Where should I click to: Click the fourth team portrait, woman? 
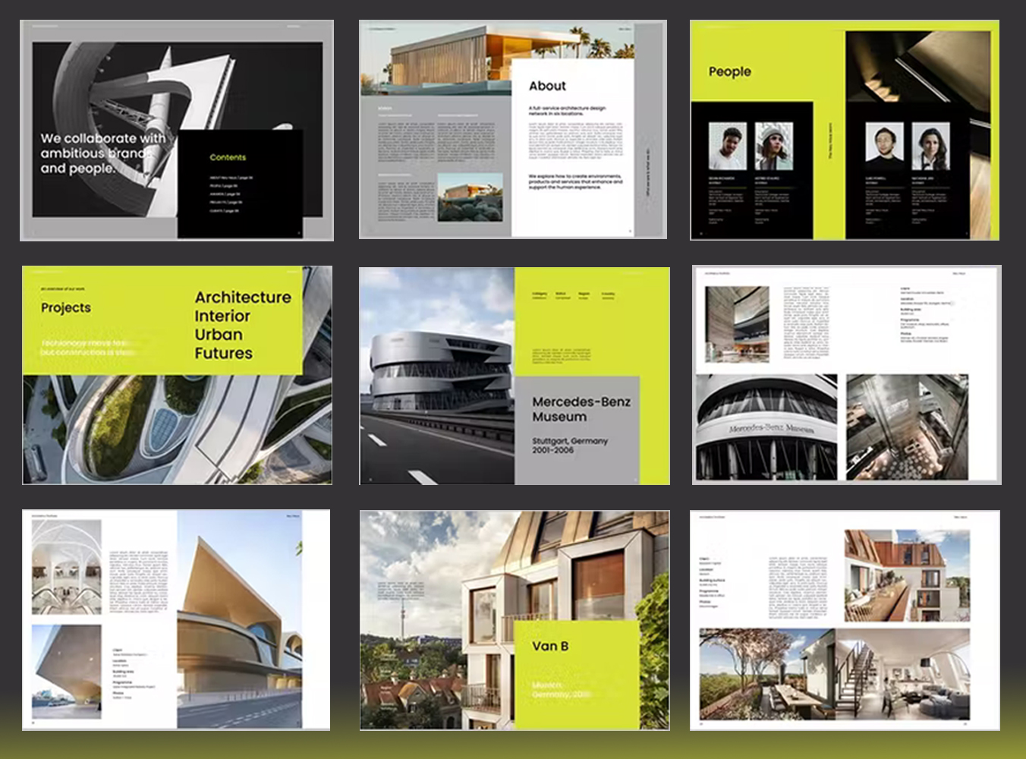pos(930,146)
